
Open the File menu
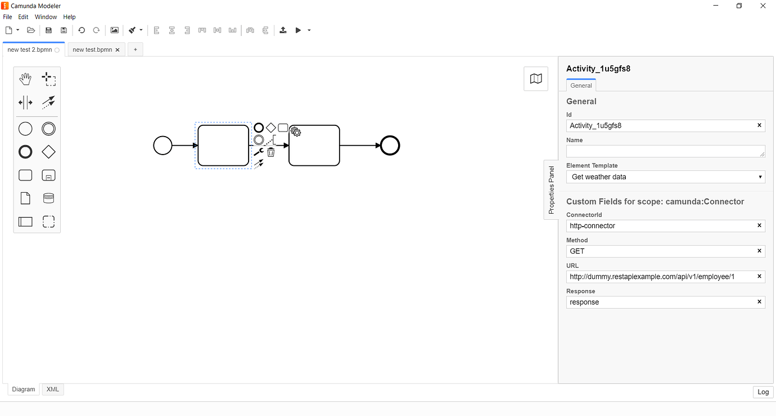pos(8,17)
